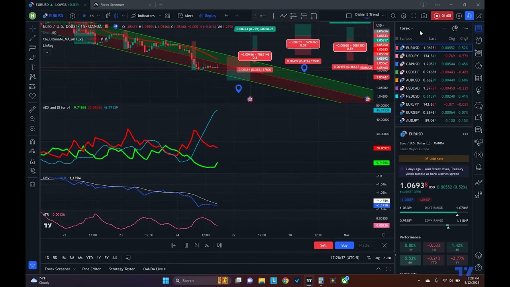Select the trend line drawing tool

pos(33,38)
